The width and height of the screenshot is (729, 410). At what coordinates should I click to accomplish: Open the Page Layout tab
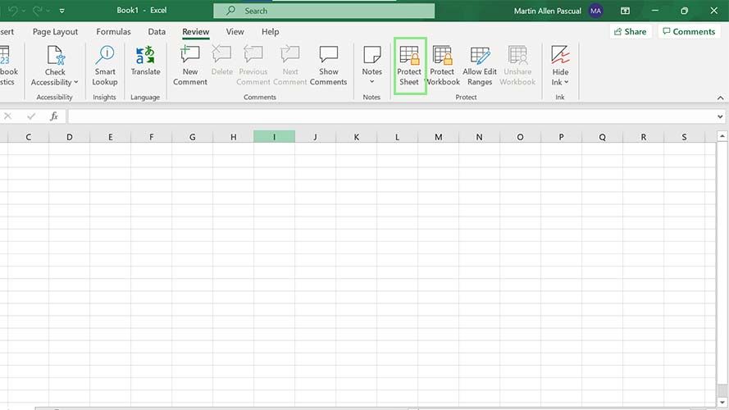tap(55, 32)
